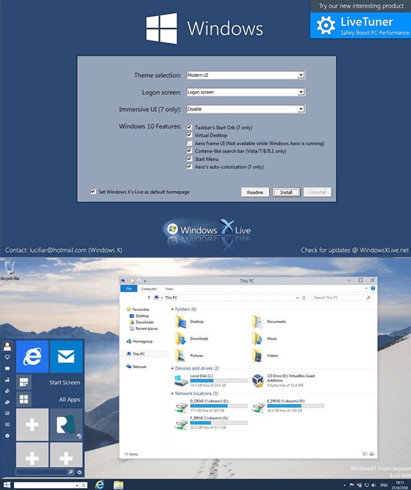Enable Aero frame UI checkbox
The image size is (411, 490).
189,143
